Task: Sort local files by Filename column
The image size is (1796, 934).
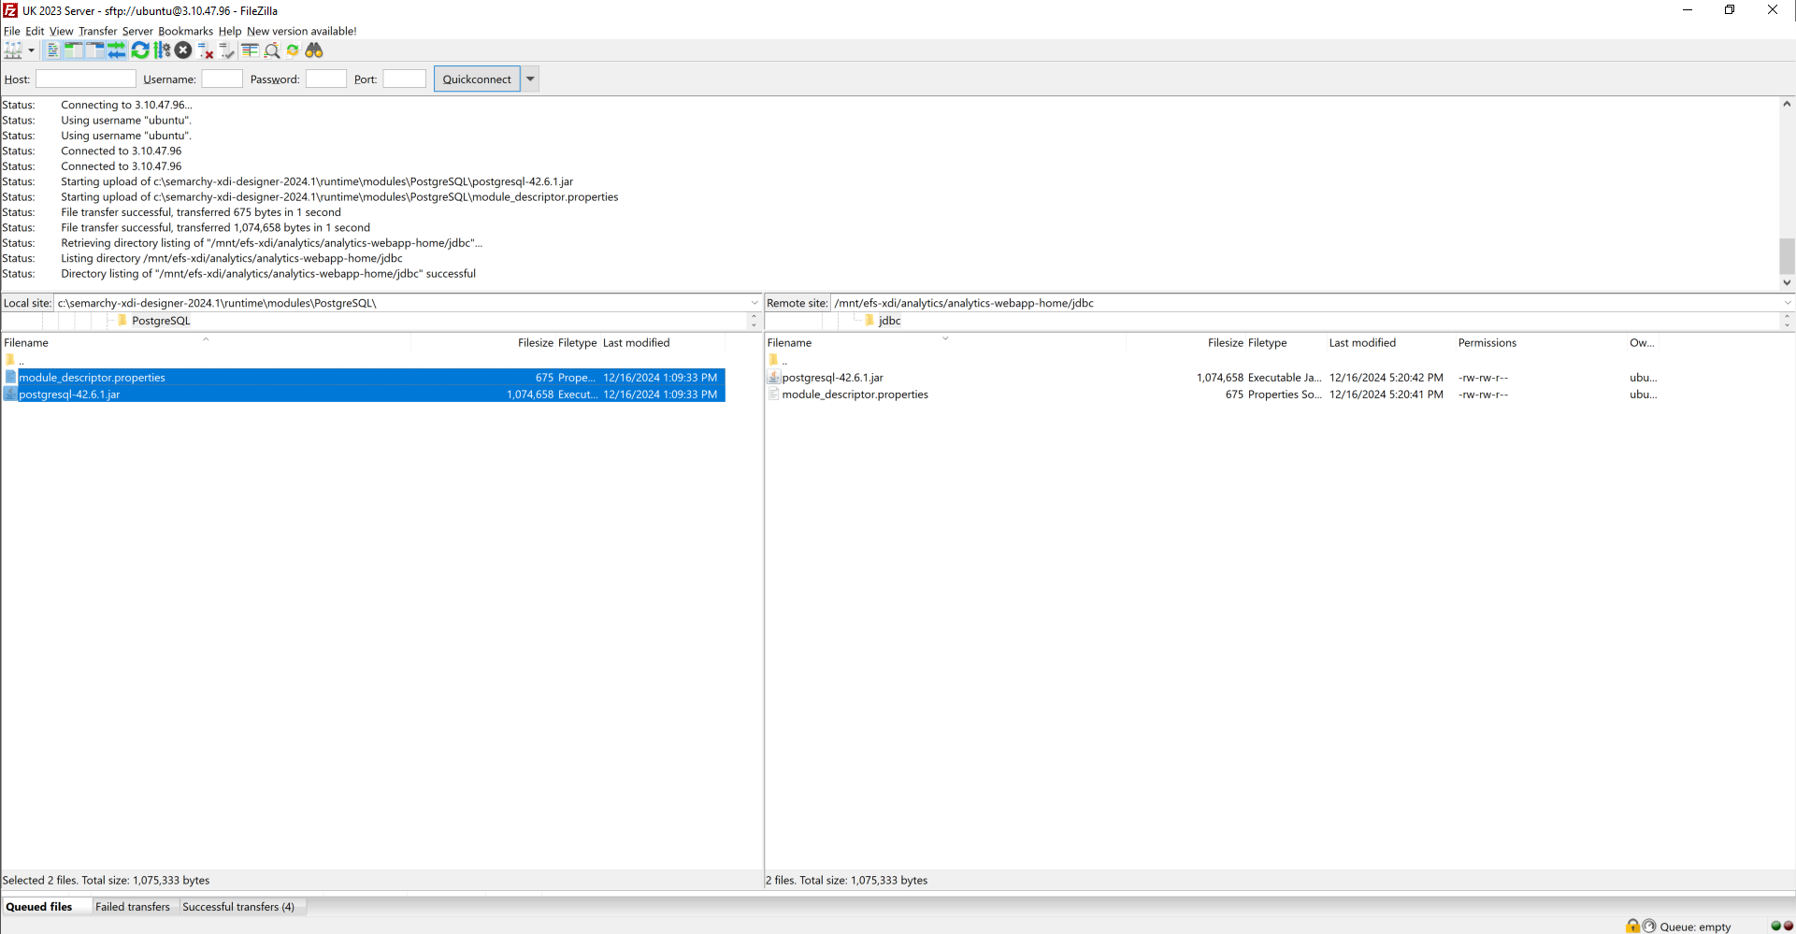Action: click(x=206, y=343)
